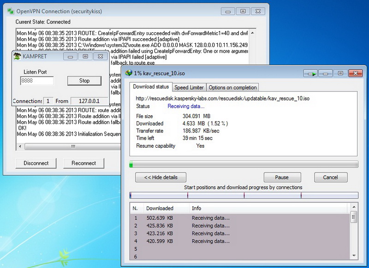Click the connections progress segment bar
This screenshot has height=268, width=369.
pos(244,195)
